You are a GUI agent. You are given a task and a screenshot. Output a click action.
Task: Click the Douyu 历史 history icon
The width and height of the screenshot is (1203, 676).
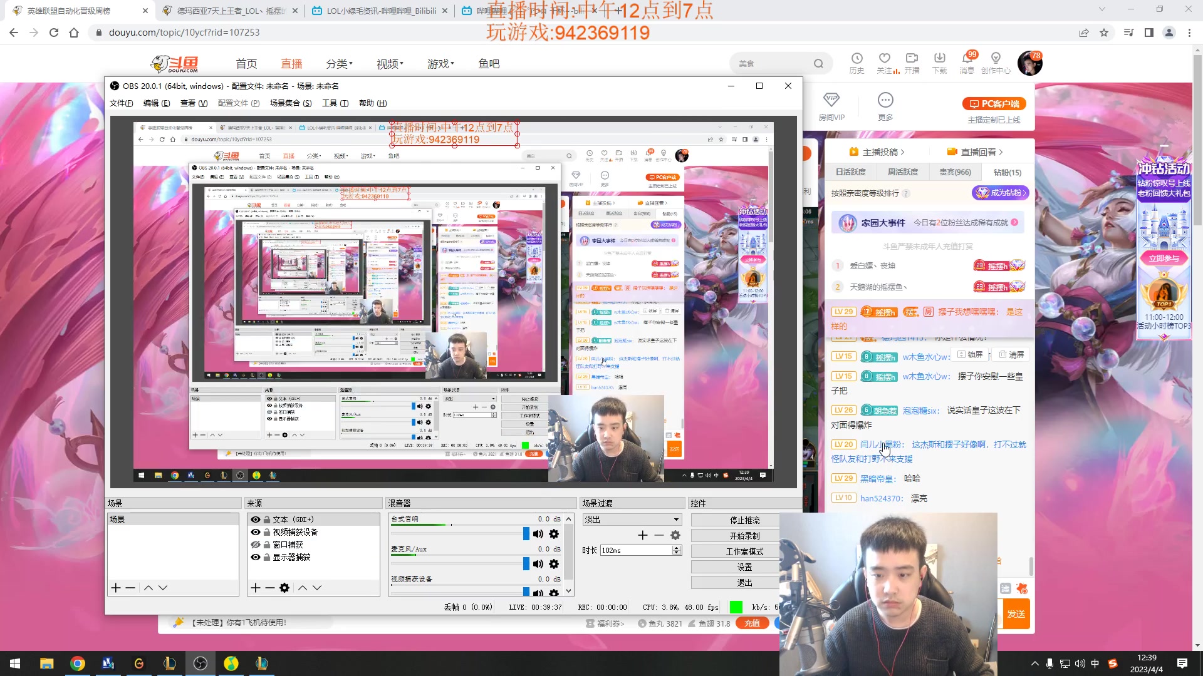[857, 63]
